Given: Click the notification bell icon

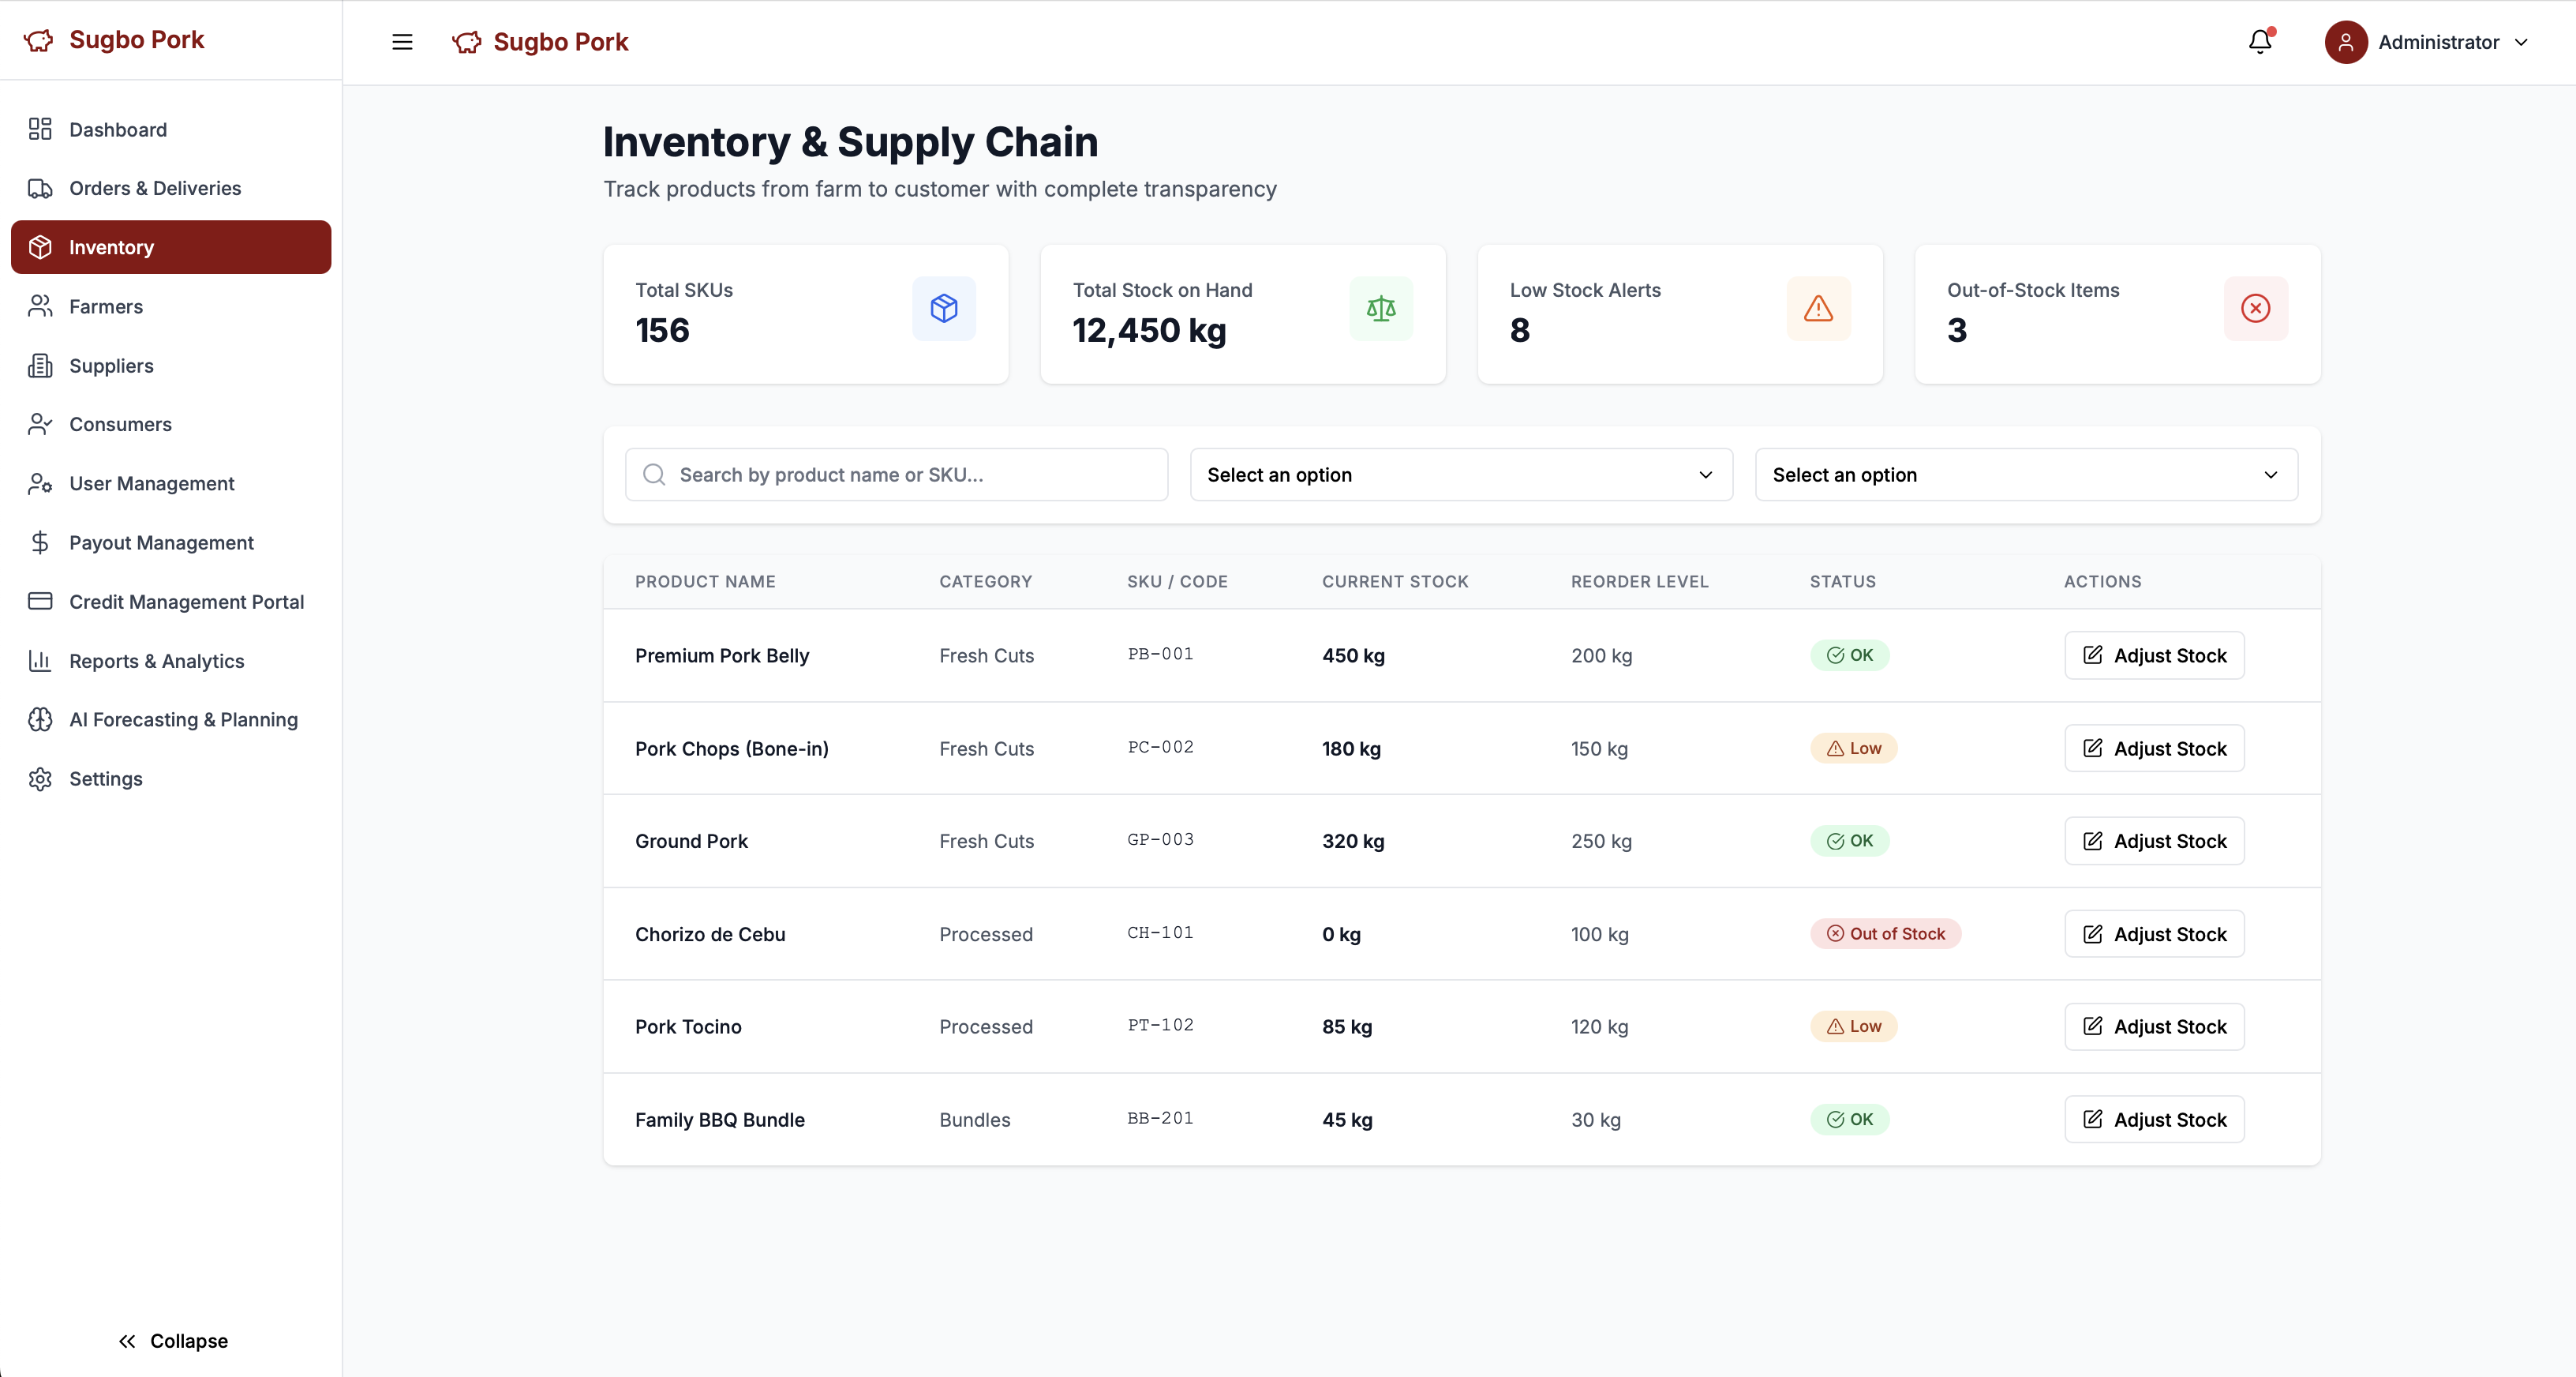Looking at the screenshot, I should point(2259,42).
